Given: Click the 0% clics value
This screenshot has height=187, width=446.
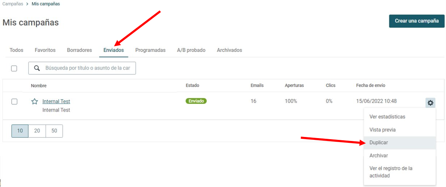Looking at the screenshot, I should pos(329,101).
